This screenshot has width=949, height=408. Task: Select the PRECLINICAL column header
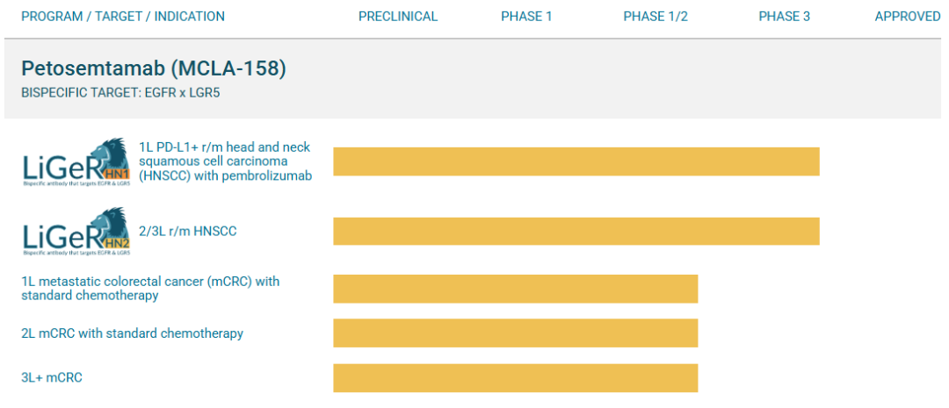pos(398,17)
